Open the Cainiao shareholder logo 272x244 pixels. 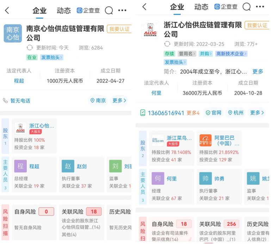(158, 140)
